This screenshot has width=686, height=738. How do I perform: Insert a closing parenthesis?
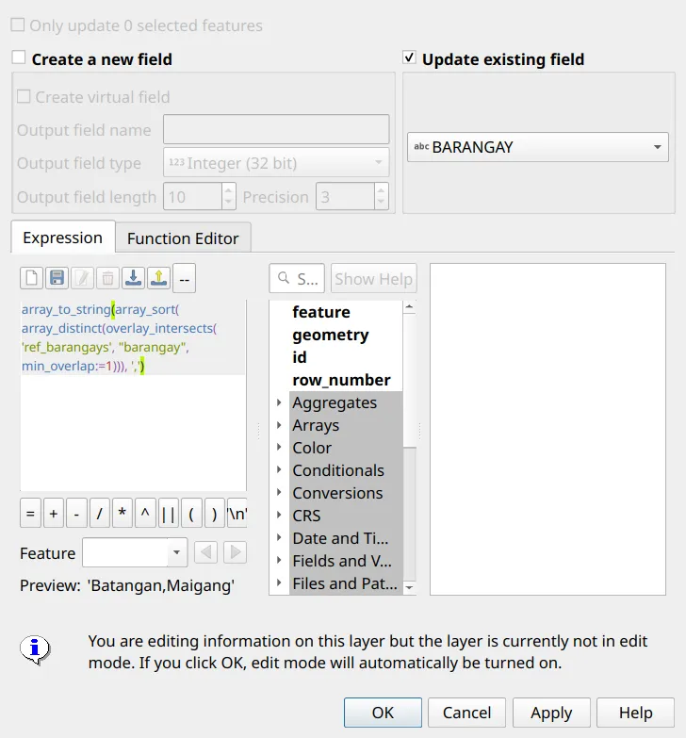point(215,513)
